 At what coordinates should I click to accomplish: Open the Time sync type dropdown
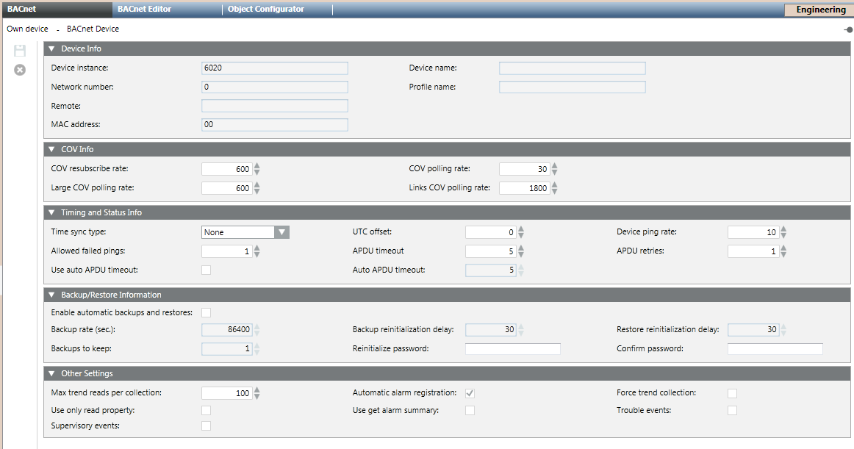coord(281,231)
